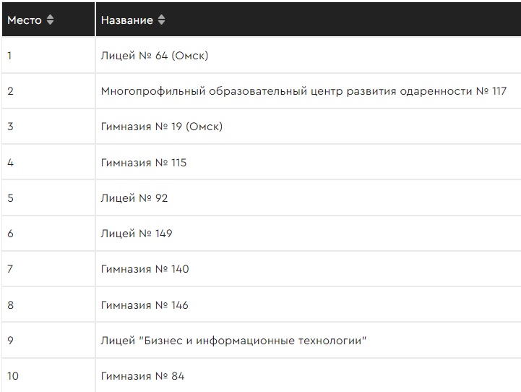The image size is (521, 392).
Task: Click the Многопрофильный образовательный центр № 117 entry
Action: coord(303,91)
